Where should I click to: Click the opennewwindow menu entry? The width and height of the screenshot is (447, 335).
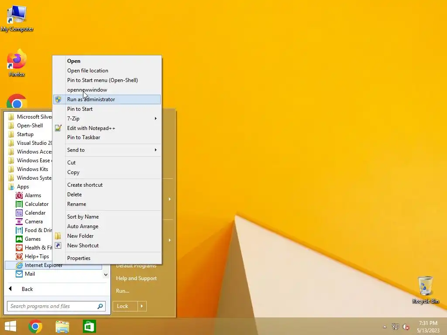(x=107, y=90)
